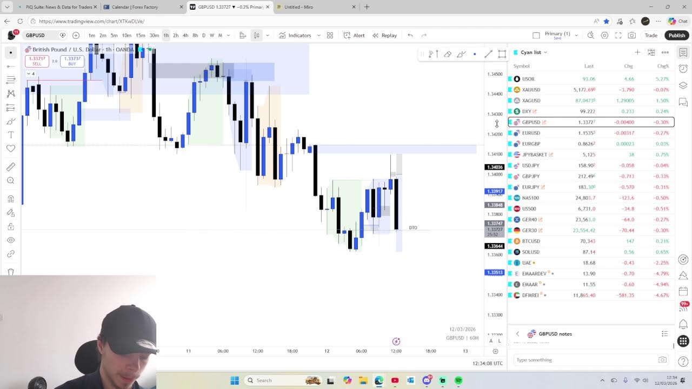Select rectangle tool in floating drawing toolbar
This screenshot has width=692, height=389.
(502, 54)
